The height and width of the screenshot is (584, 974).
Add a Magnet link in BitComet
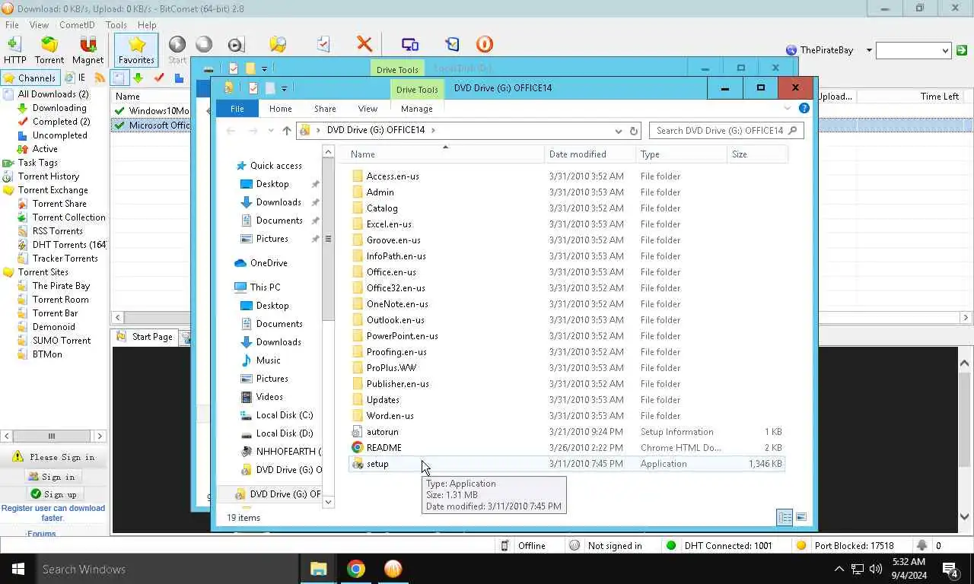click(88, 50)
